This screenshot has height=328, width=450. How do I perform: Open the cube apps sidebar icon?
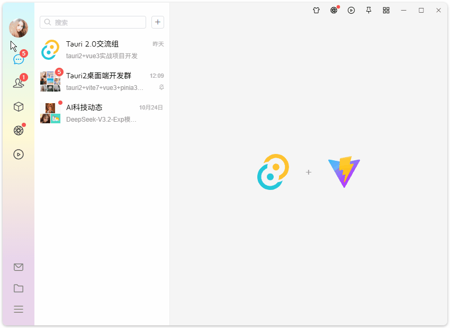[x=19, y=107]
